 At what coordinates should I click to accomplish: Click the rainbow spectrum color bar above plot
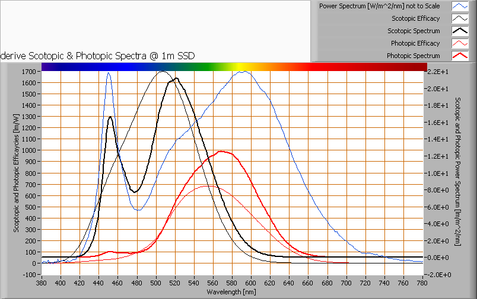click(232, 67)
